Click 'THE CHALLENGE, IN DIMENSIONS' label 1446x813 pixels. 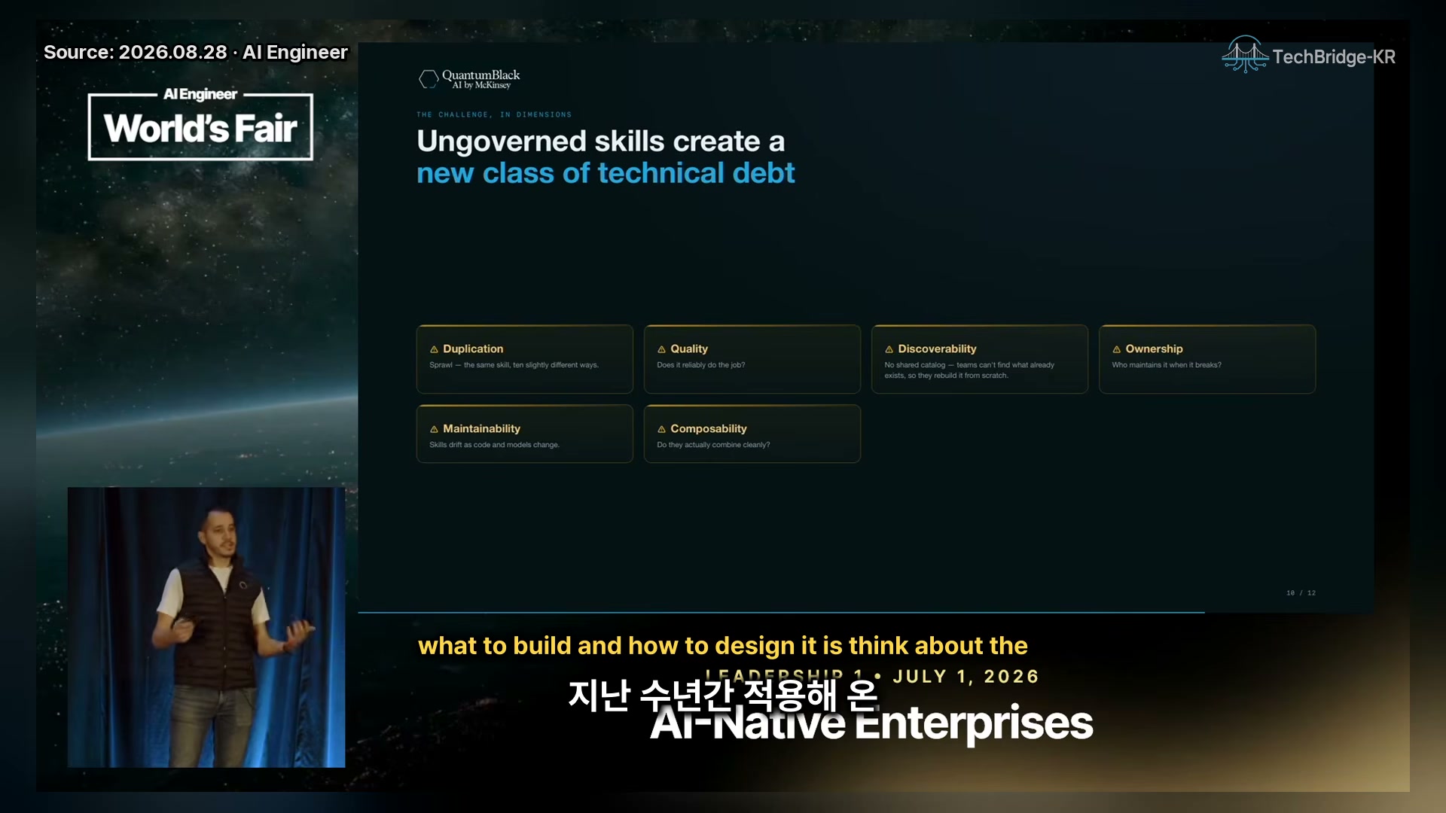tap(494, 114)
